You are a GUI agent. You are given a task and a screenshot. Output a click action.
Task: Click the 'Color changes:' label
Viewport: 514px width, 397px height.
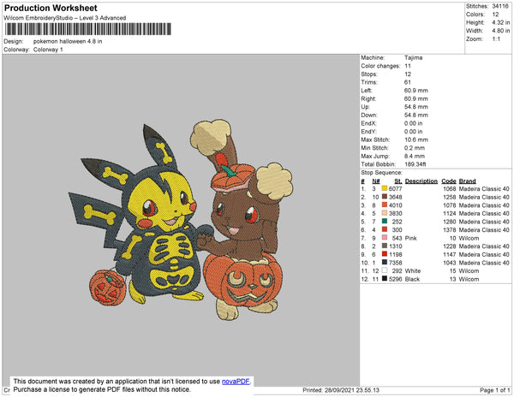tap(380, 66)
